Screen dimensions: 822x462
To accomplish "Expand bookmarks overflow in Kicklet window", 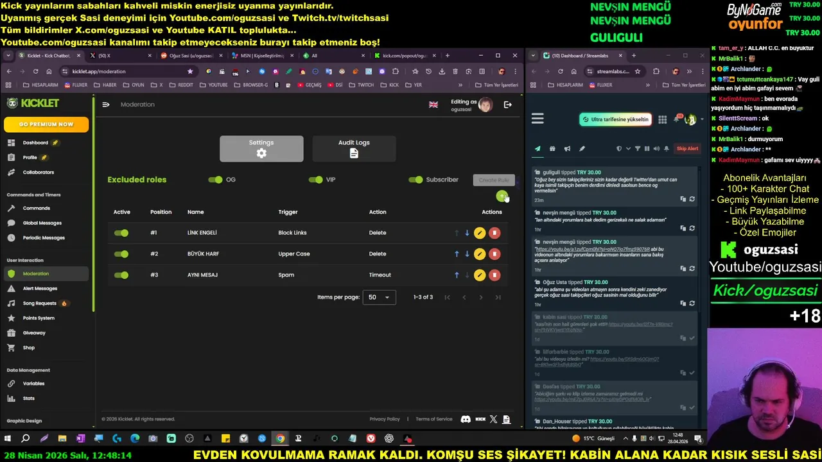I will [460, 85].
